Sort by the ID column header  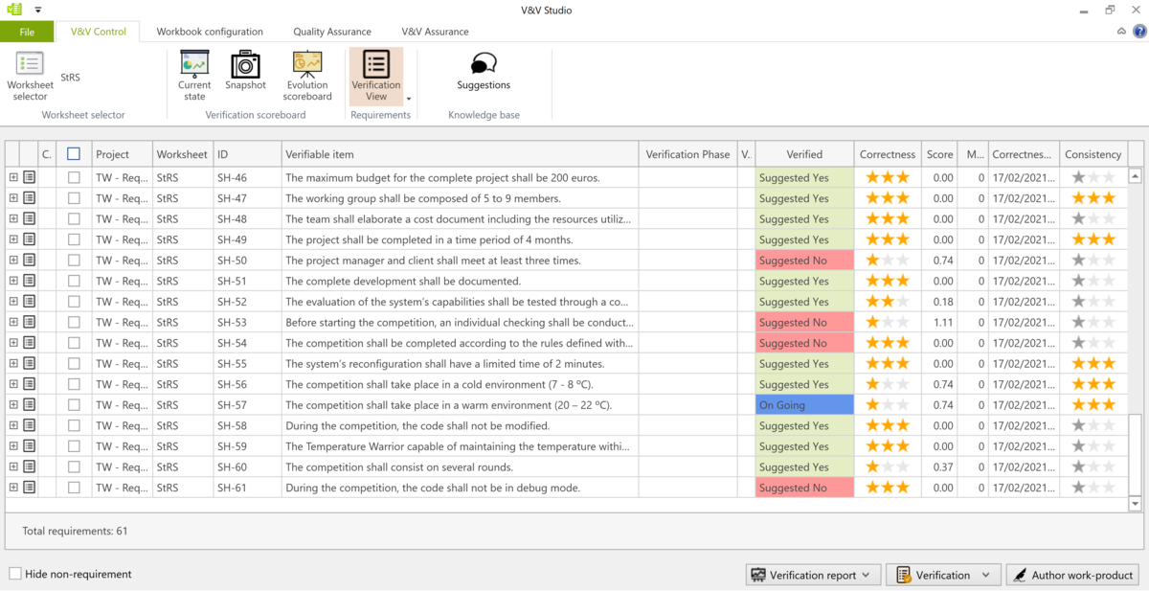point(246,154)
